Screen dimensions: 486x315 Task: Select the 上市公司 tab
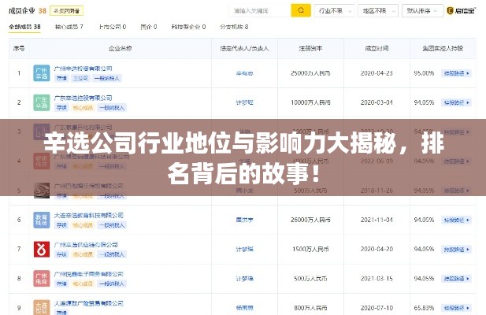click(113, 27)
